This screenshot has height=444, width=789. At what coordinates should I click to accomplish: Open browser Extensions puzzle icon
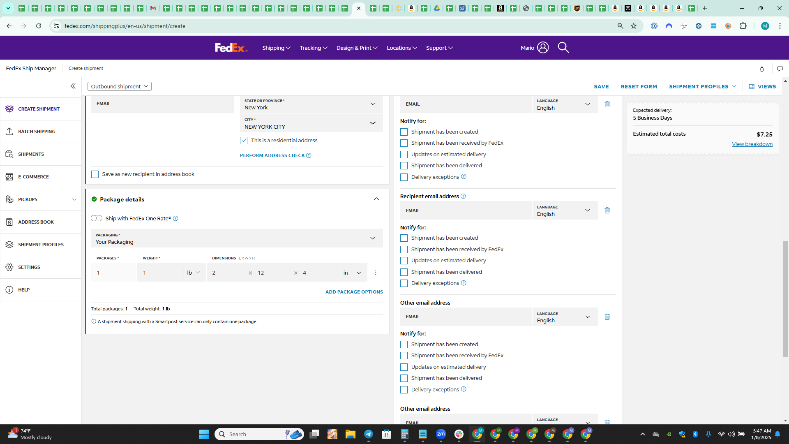click(x=743, y=26)
